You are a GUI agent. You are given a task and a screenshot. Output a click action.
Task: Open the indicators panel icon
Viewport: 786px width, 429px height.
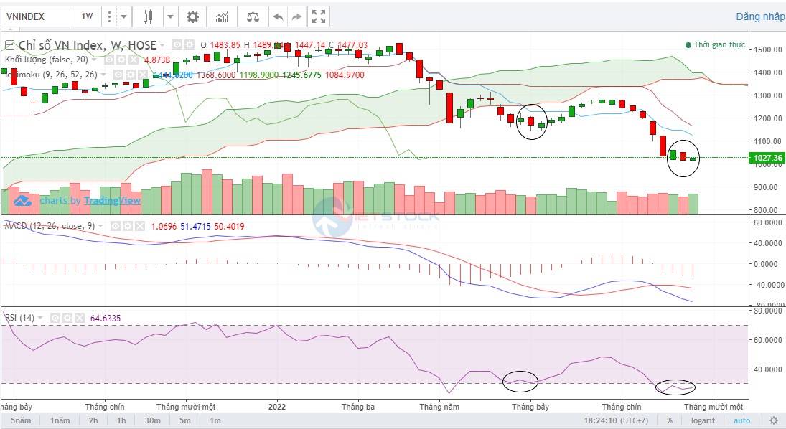point(223,16)
